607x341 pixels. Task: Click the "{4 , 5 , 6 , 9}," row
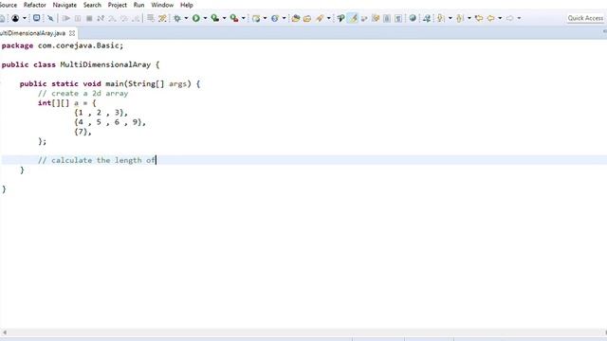(110, 122)
